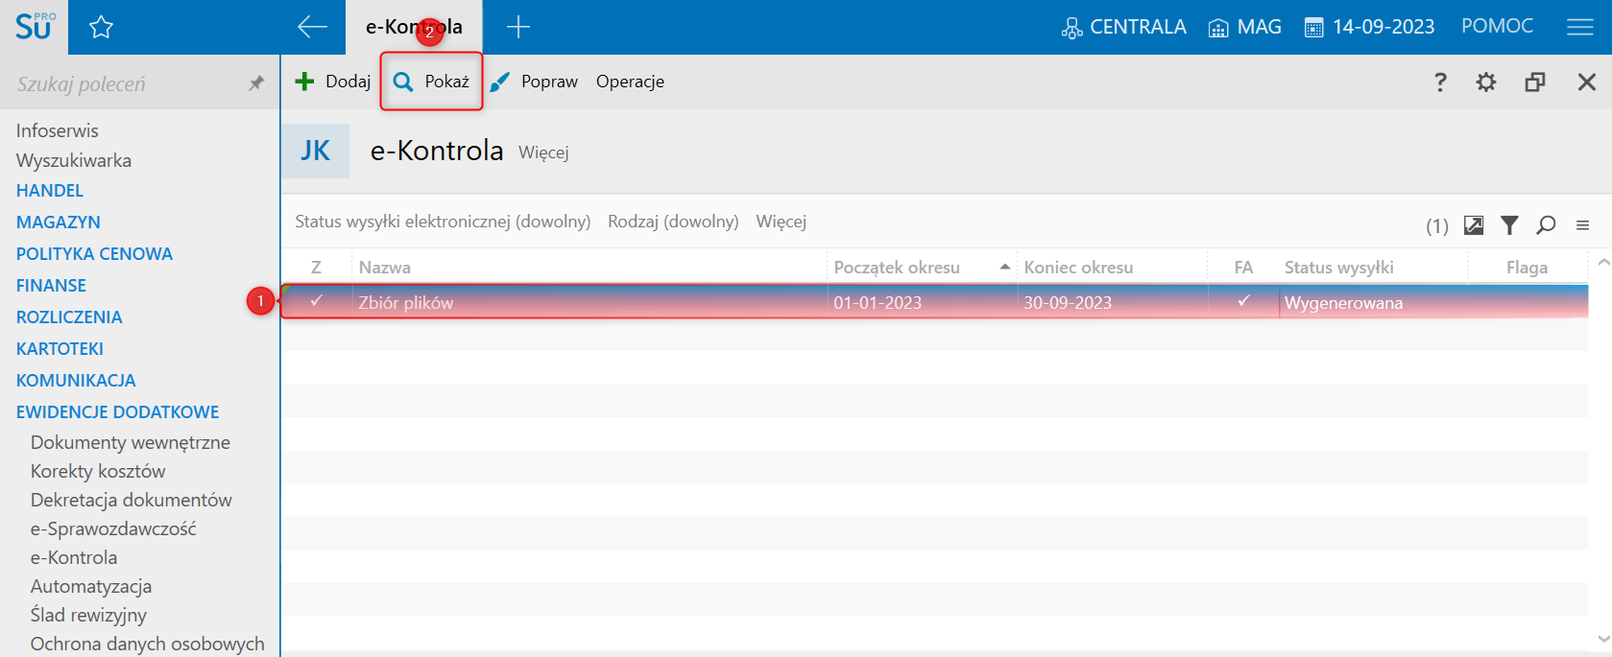Click the list scrollbar up arrow
This screenshot has height=657, width=1612.
(x=1602, y=262)
